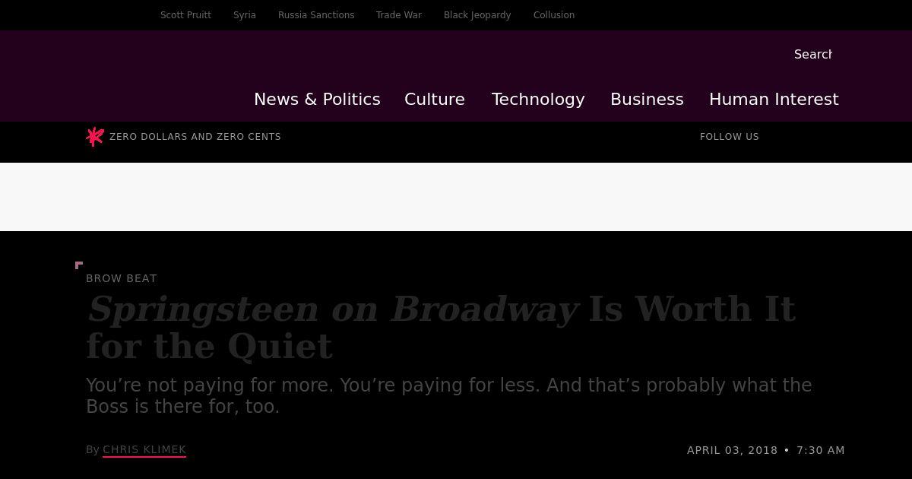Image resolution: width=912 pixels, height=479 pixels.
Task: Click the pink asterisk icon beside Zero Dollars
Action: [x=95, y=136]
